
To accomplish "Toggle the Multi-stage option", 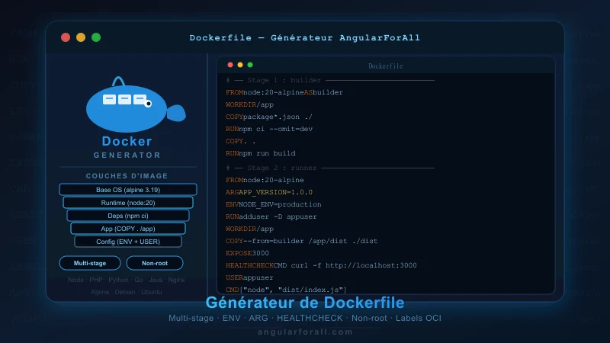I will [90, 263].
